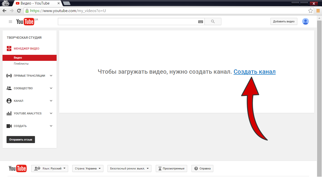
Task: Click the Create video camera icon
Action: (9, 126)
